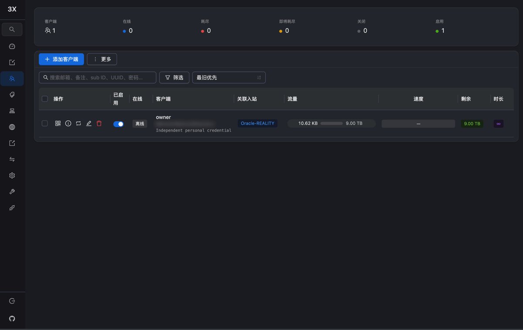Reset traffic for owner client

[x=78, y=123]
